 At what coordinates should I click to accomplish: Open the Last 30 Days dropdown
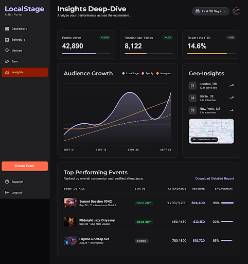[x=210, y=11]
